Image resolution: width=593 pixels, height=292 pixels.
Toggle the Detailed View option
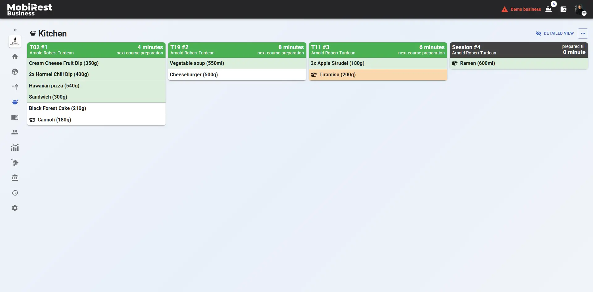point(555,33)
